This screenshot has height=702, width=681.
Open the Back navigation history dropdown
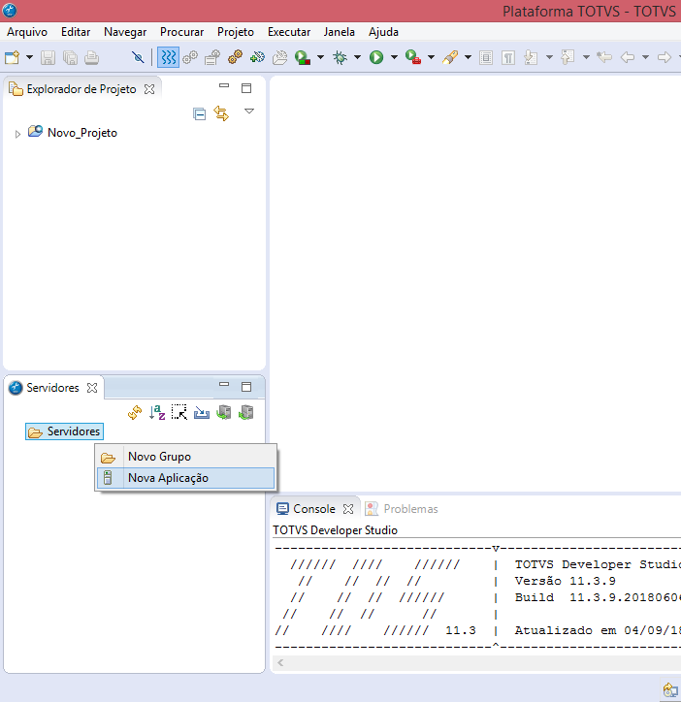click(x=646, y=57)
